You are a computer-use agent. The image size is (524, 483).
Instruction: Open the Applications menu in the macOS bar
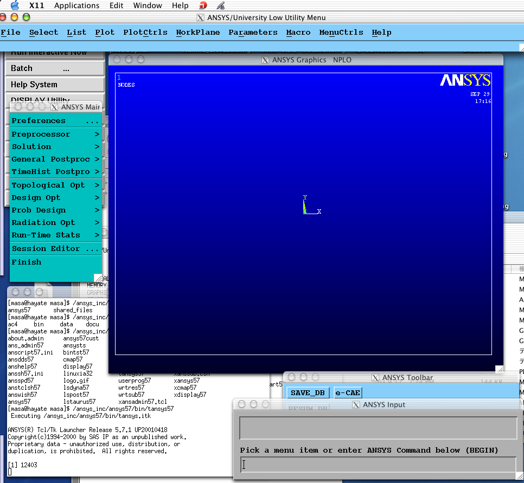(76, 5)
